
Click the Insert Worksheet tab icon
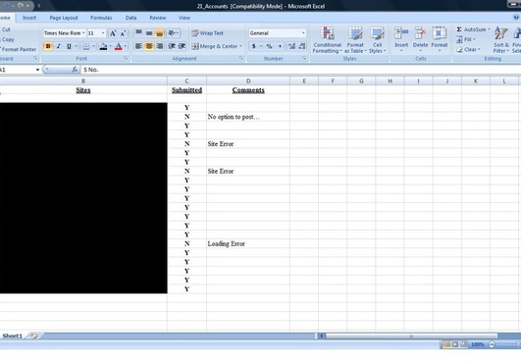(33, 336)
